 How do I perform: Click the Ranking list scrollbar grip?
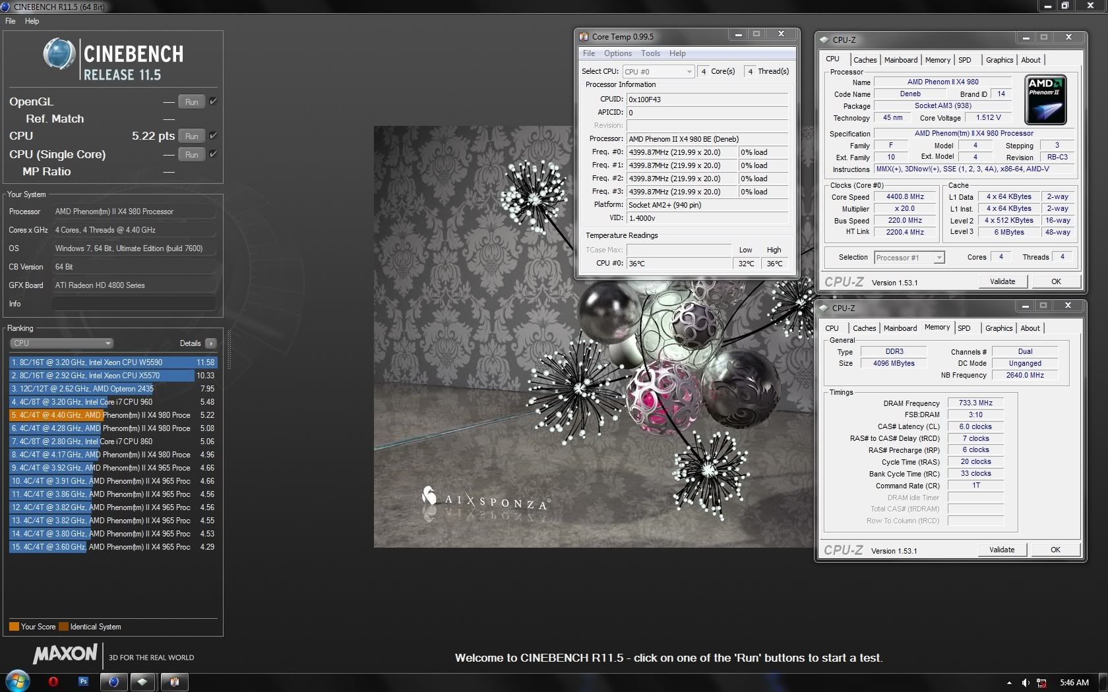point(229,350)
